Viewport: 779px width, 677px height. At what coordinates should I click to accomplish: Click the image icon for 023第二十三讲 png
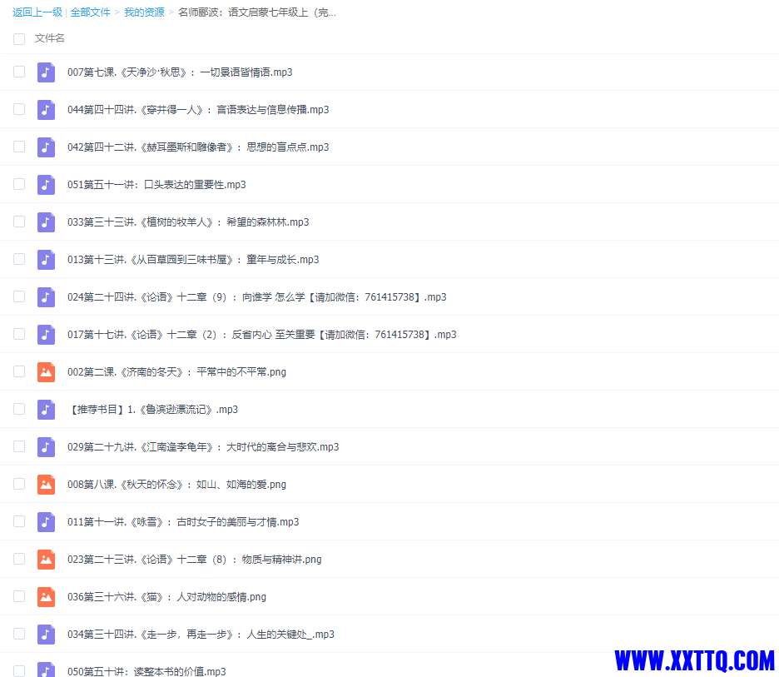(47, 560)
